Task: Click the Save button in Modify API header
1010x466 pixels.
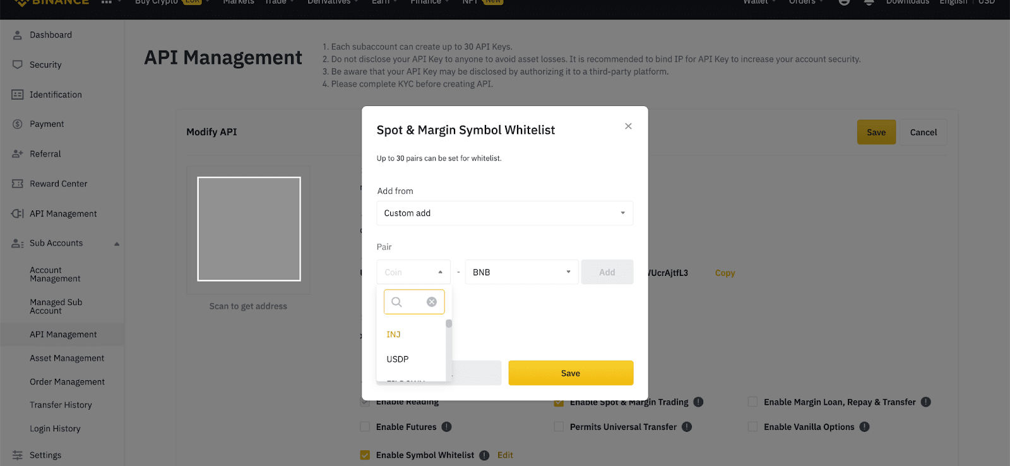Action: pyautogui.click(x=876, y=133)
